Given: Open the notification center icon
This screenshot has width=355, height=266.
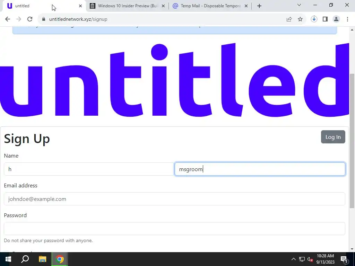Looking at the screenshot, I should [x=344, y=259].
